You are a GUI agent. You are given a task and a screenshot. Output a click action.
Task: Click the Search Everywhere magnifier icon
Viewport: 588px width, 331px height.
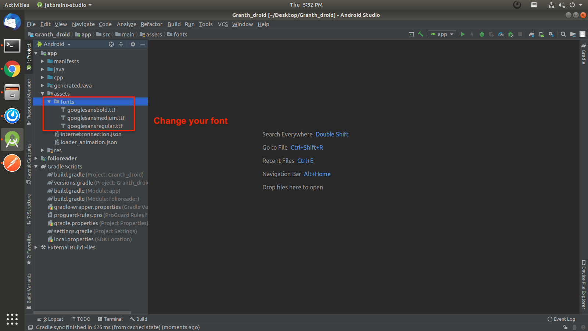tap(563, 34)
